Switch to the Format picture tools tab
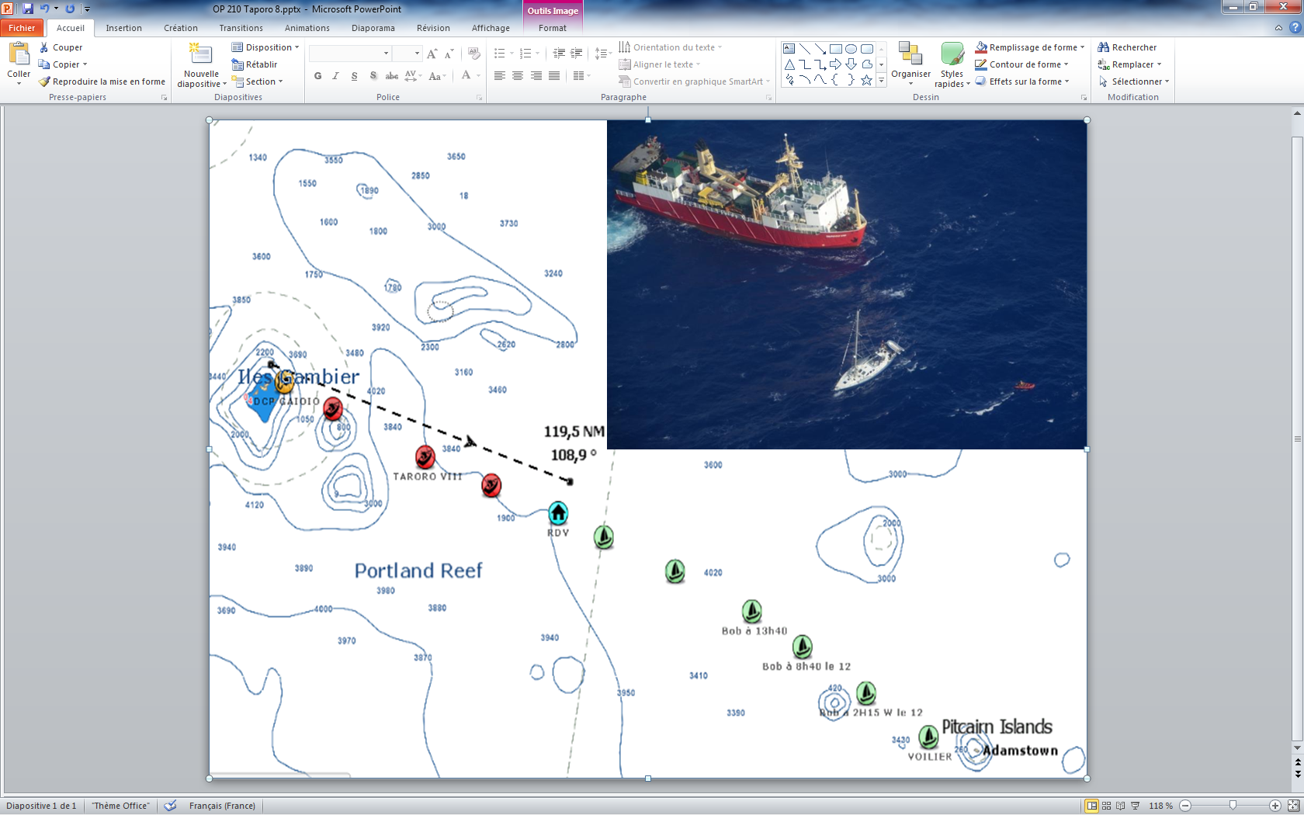The height and width of the screenshot is (815, 1304). click(552, 28)
